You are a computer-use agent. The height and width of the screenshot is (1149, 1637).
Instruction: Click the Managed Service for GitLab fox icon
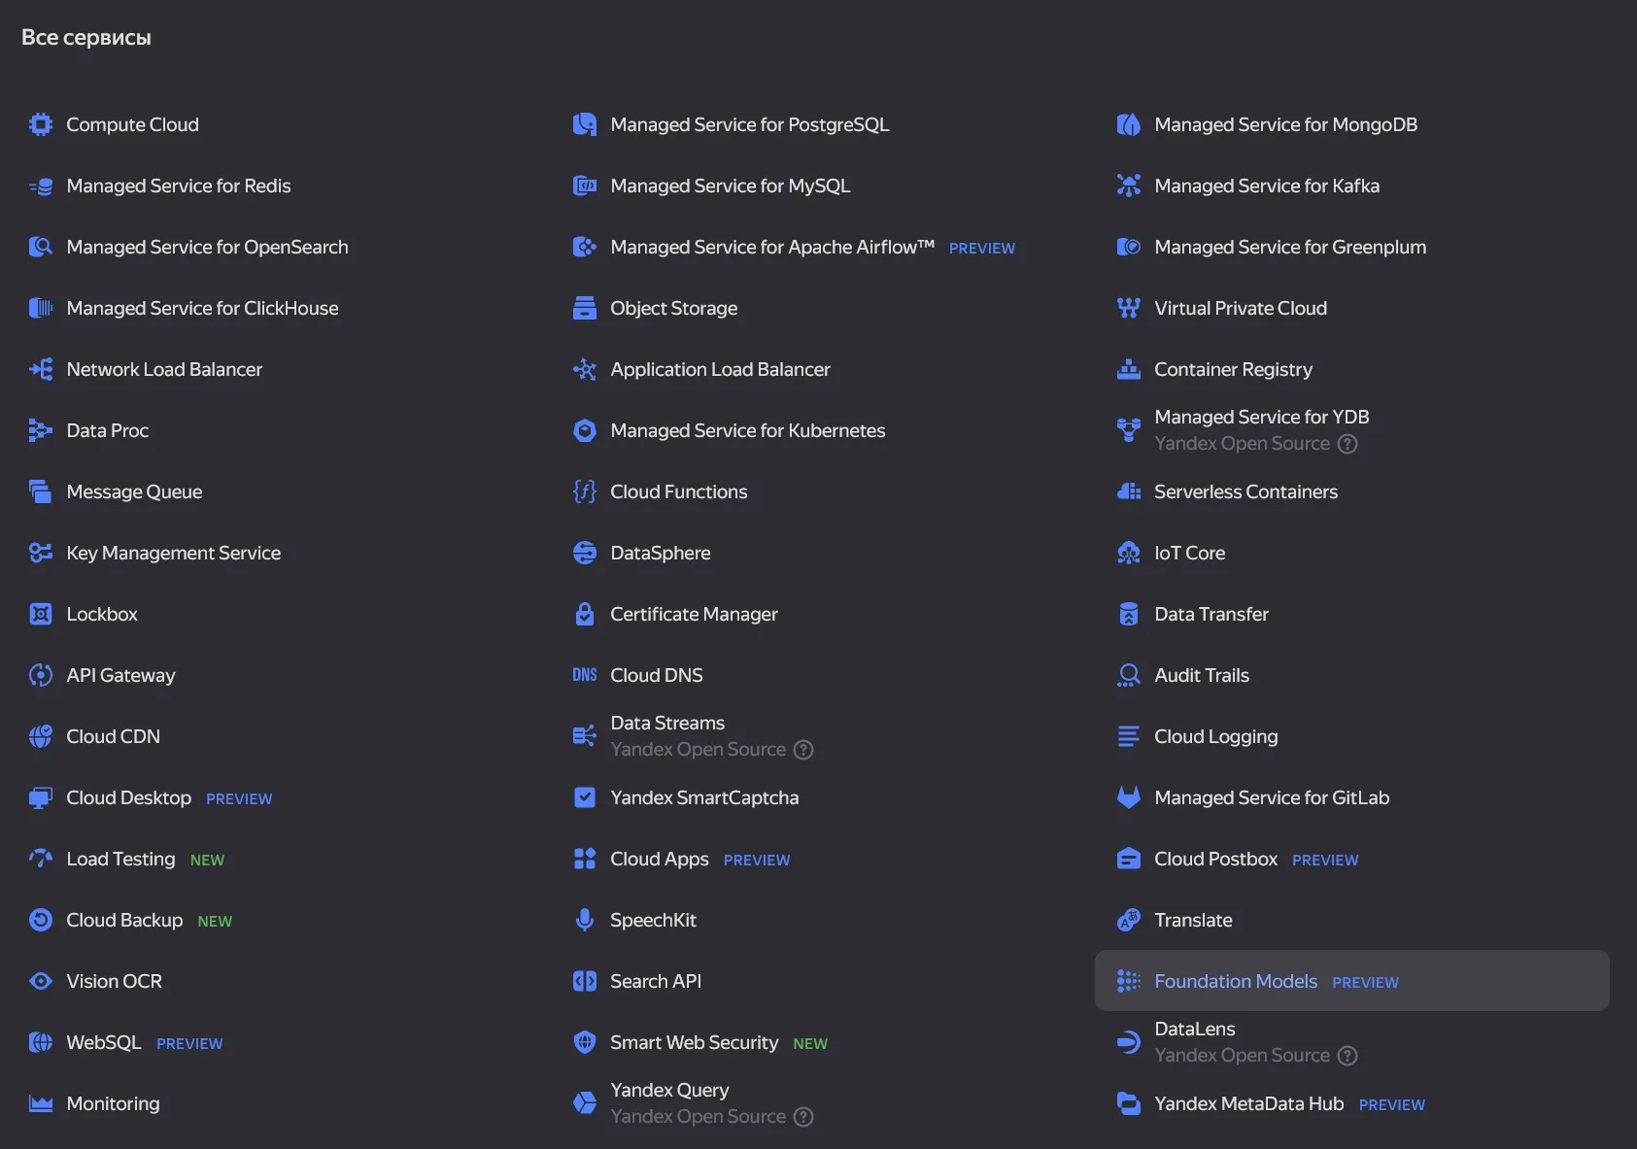(x=1128, y=797)
